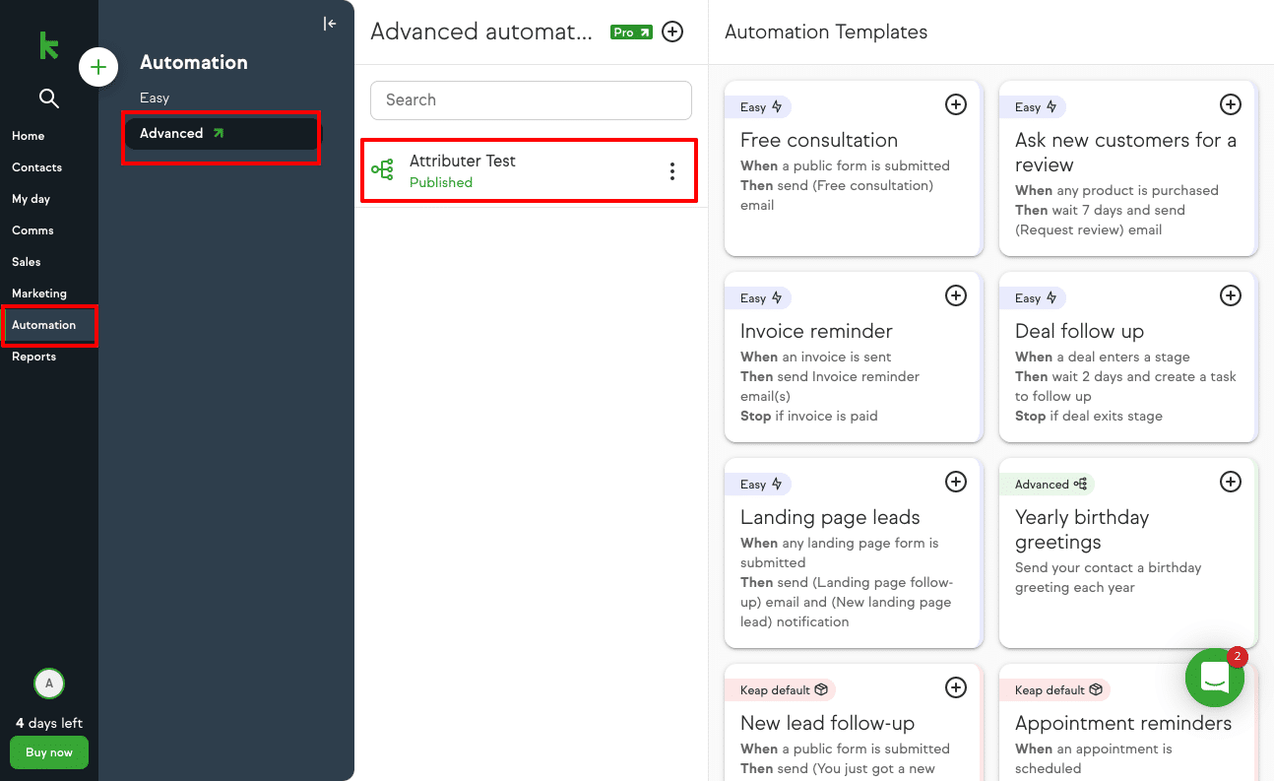Click the automation search field
Image resolution: width=1274 pixels, height=781 pixels.
click(531, 99)
